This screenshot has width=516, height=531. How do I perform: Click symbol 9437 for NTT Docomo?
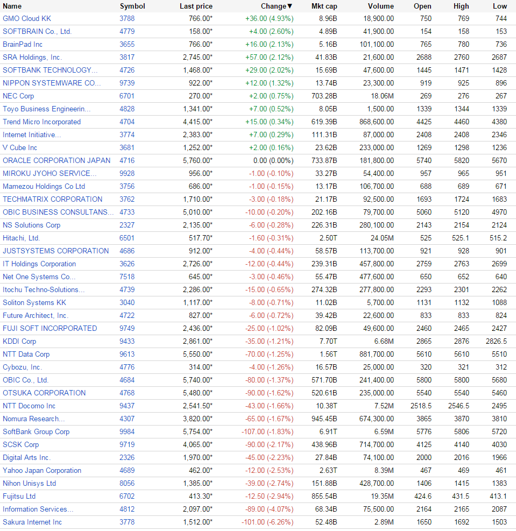coord(127,406)
